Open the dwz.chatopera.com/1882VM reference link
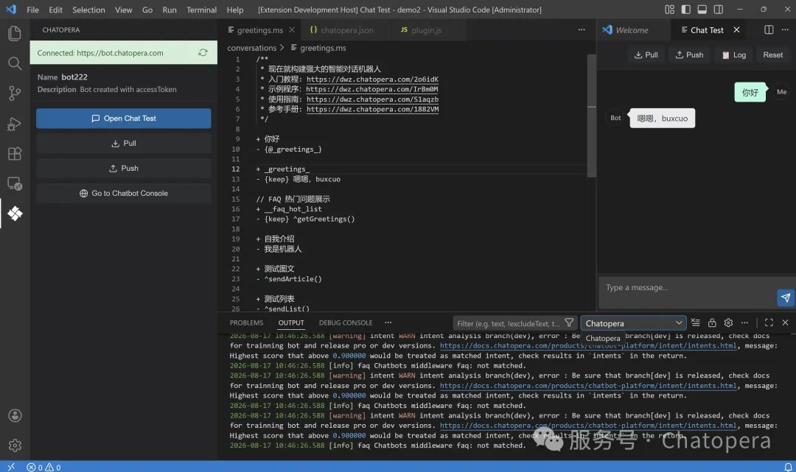 pos(372,109)
